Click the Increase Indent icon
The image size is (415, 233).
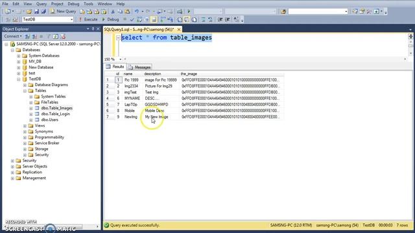pyautogui.click(x=227, y=19)
